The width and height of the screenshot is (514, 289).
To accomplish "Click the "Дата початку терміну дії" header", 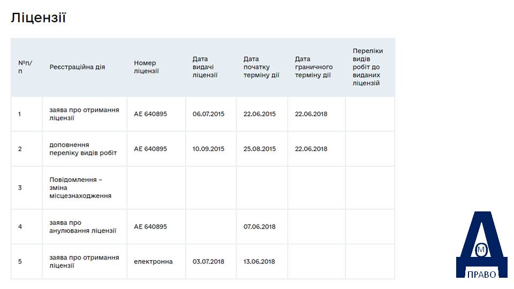I will pyautogui.click(x=261, y=67).
